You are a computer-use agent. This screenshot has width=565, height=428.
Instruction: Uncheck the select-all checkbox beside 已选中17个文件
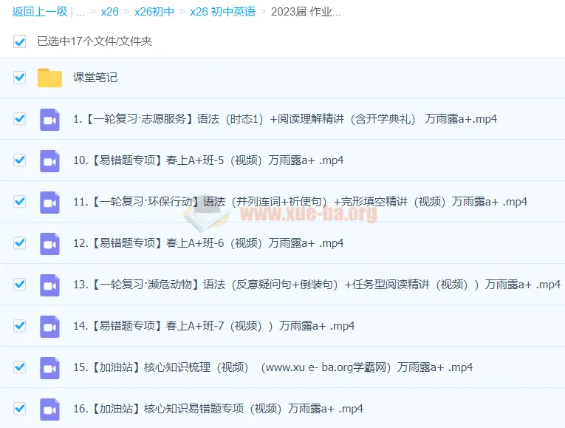click(x=20, y=41)
